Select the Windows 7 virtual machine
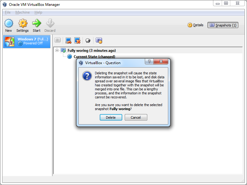247x185 pixels. [27, 42]
